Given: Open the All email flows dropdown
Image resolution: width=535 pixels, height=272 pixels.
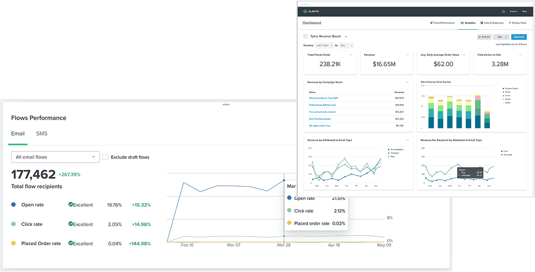Looking at the screenshot, I should coord(55,157).
